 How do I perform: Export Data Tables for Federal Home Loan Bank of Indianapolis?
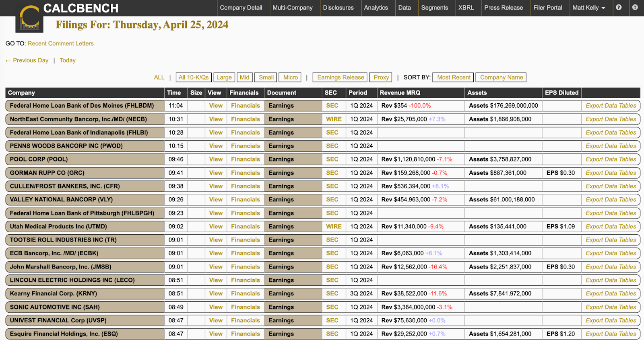pos(611,132)
